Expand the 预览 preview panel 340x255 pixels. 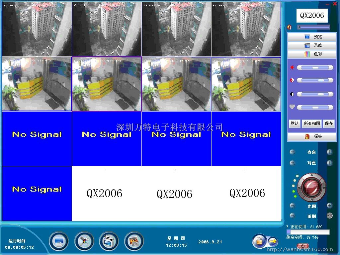tap(312, 37)
